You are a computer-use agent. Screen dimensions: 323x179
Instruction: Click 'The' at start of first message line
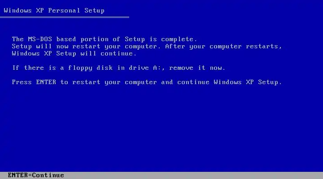click(x=17, y=39)
